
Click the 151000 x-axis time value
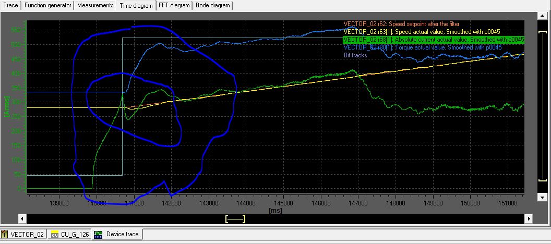pos(507,204)
